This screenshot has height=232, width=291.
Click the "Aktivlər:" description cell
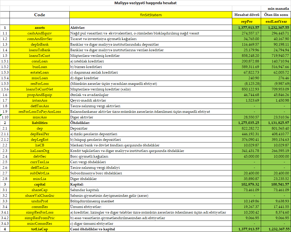(x=151, y=28)
